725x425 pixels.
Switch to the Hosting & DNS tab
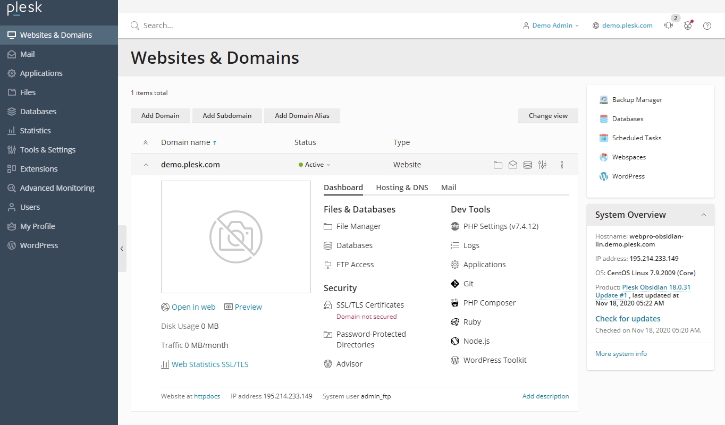(x=402, y=188)
